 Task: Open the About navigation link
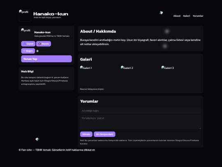click(177, 16)
